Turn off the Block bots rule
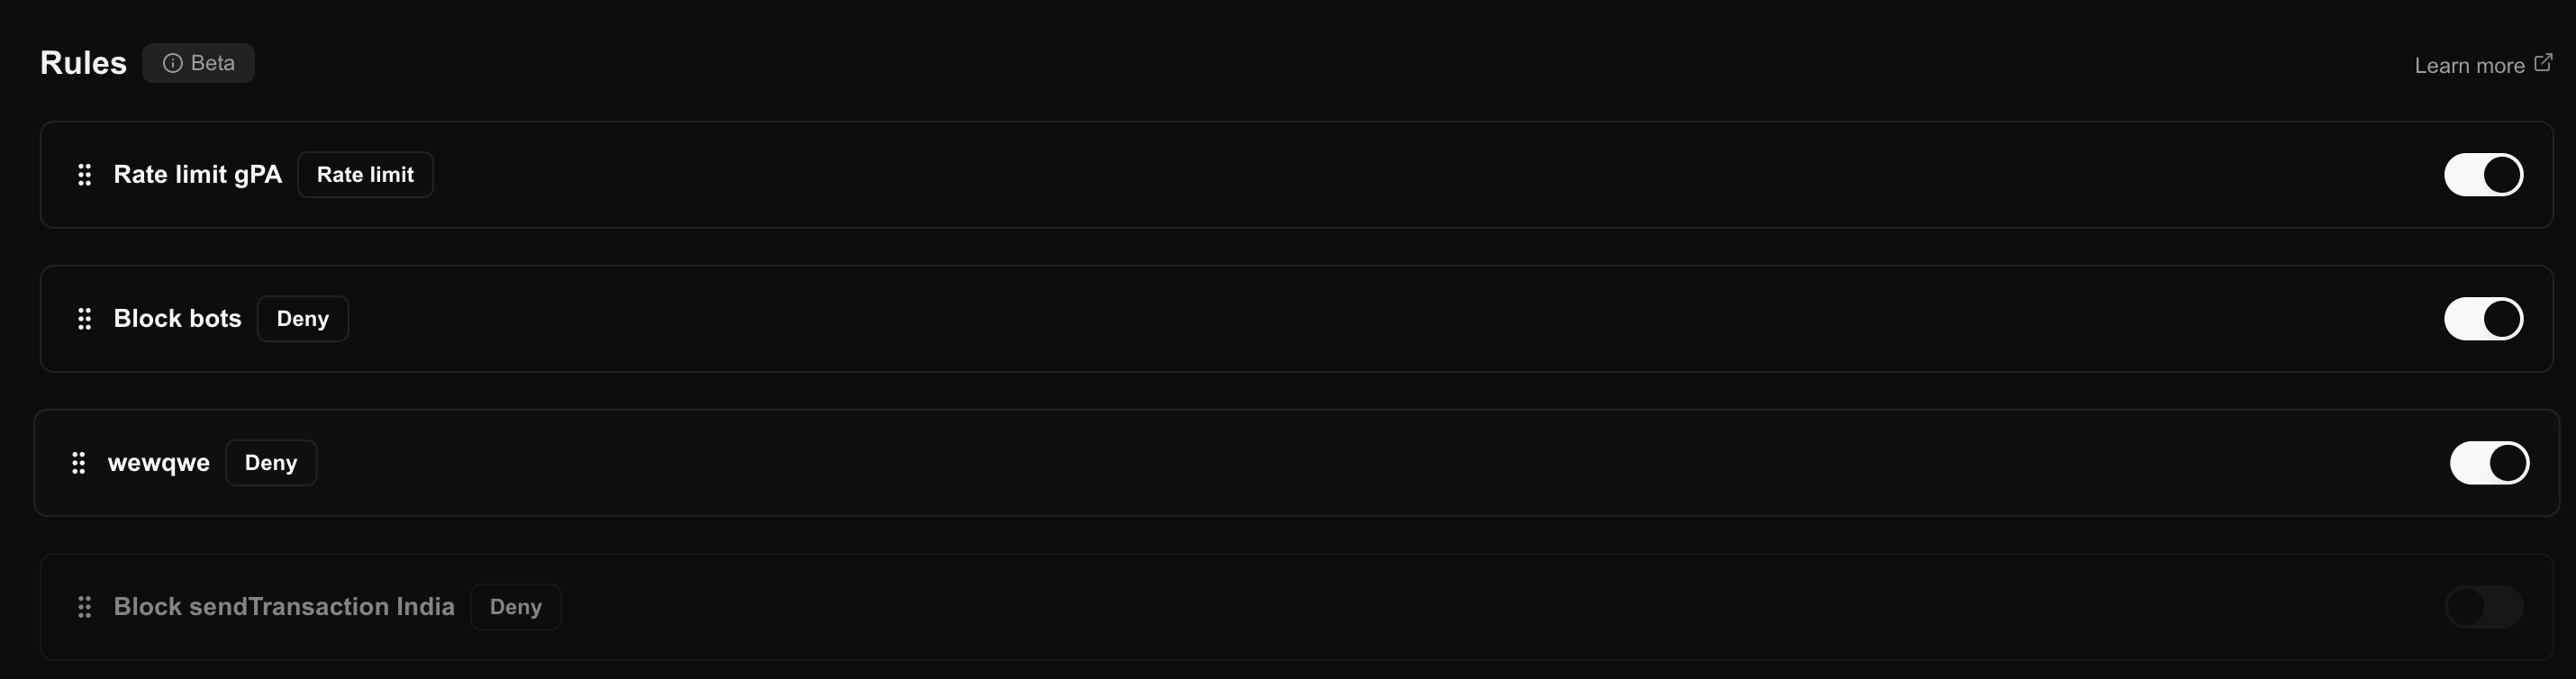Image resolution: width=2576 pixels, height=679 pixels. click(x=2483, y=319)
